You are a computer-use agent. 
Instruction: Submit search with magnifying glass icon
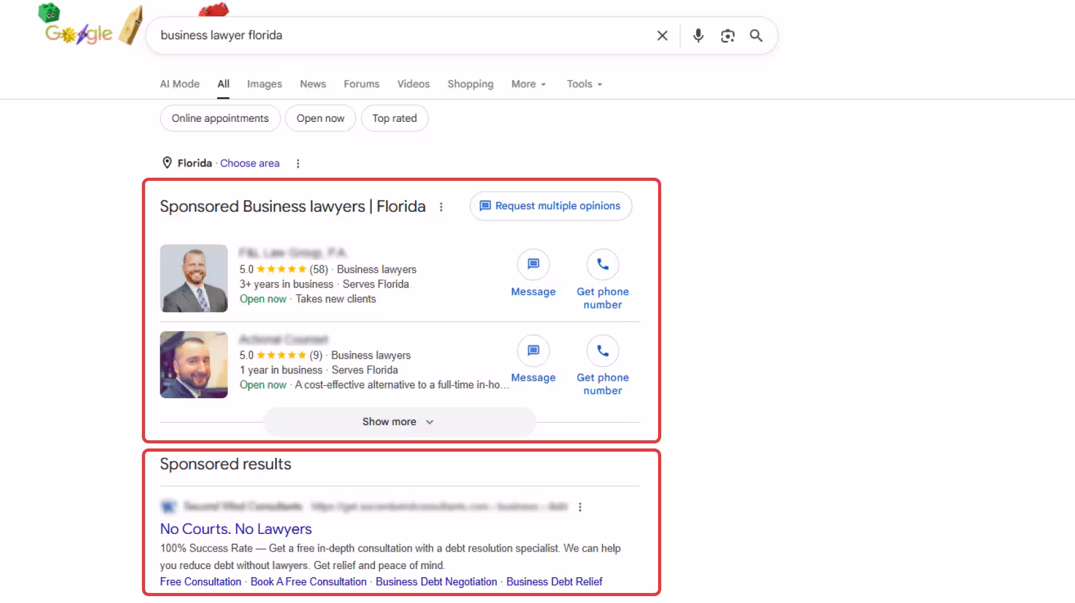click(x=756, y=36)
